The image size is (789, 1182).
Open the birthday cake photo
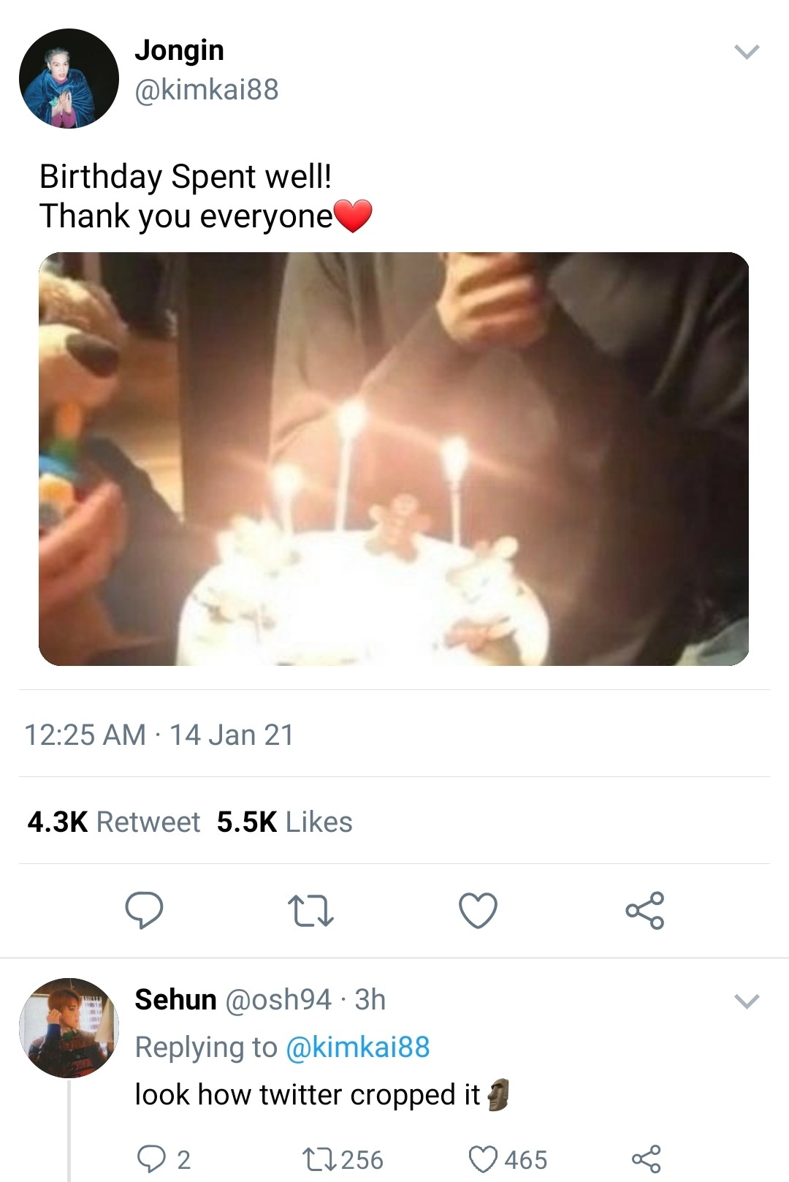coord(394,458)
